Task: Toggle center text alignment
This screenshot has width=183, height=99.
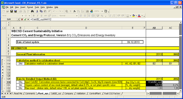Action: pos(85,16)
